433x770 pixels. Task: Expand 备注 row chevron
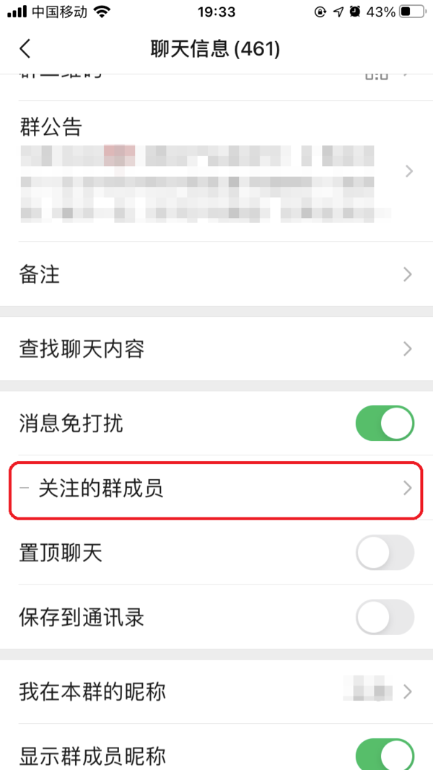pos(408,274)
